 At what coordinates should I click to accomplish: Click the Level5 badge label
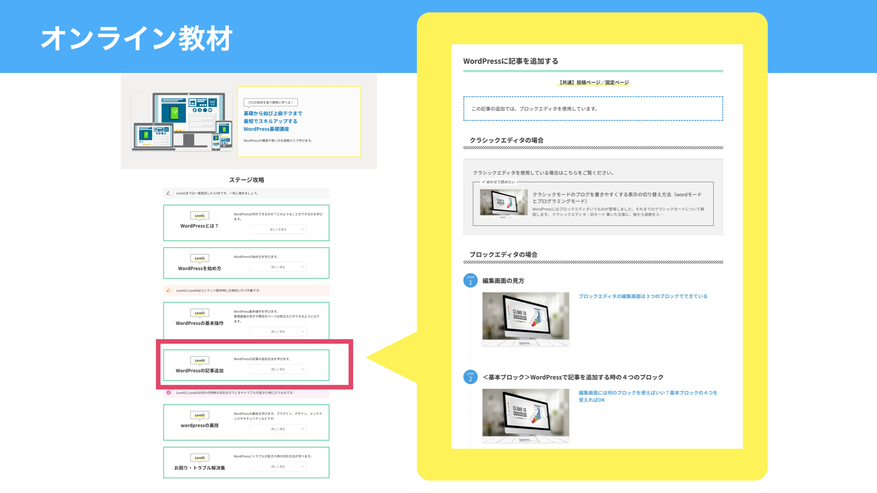200,415
